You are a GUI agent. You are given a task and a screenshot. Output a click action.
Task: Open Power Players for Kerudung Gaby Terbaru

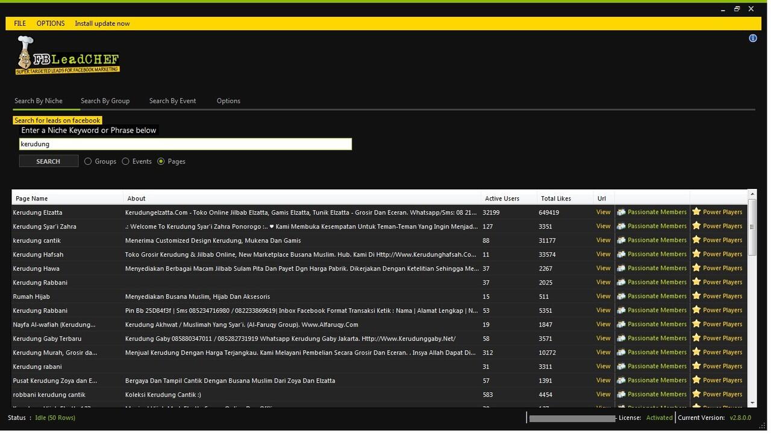717,338
